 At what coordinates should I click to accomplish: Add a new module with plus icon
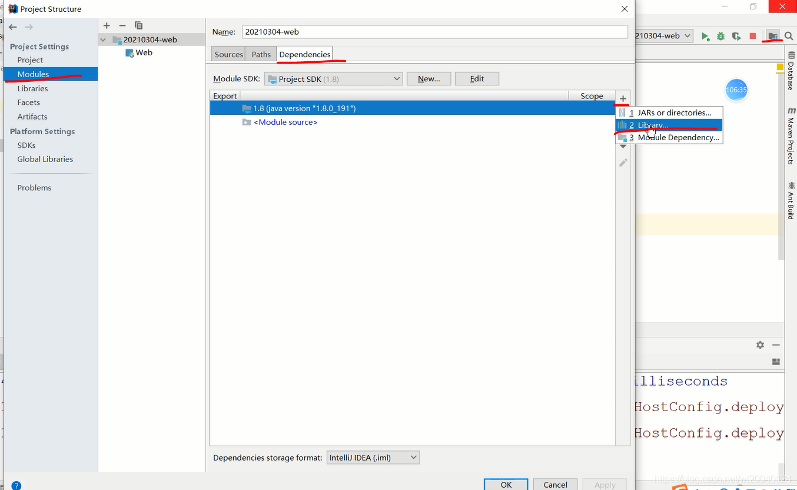tap(107, 25)
